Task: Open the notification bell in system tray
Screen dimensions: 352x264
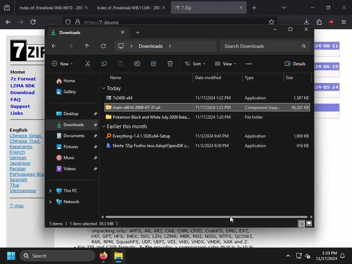Action: coord(343,256)
